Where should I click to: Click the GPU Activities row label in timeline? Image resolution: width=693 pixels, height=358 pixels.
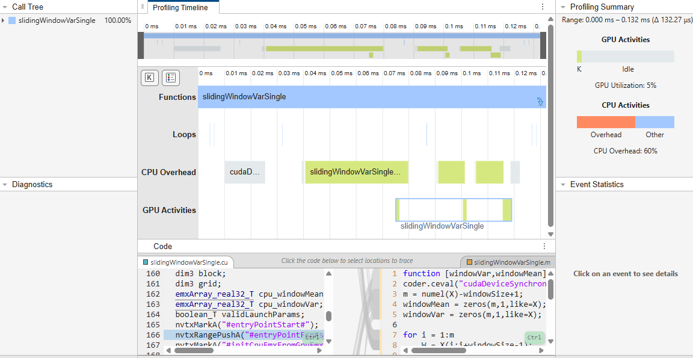click(x=169, y=210)
